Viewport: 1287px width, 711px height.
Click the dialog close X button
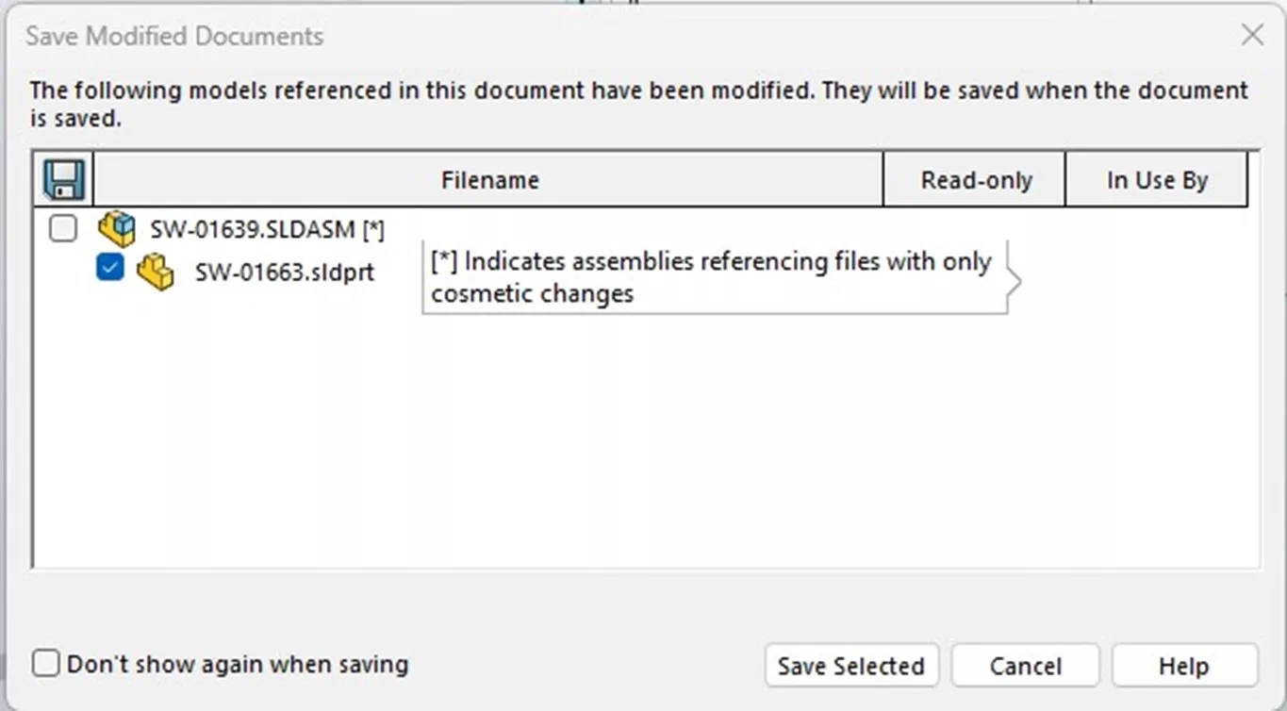coord(1251,34)
